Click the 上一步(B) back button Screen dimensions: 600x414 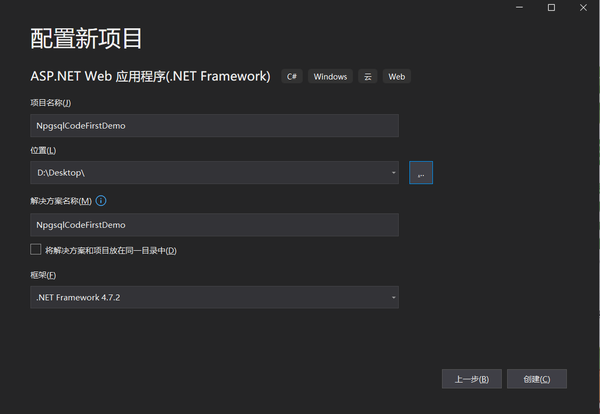coord(471,379)
